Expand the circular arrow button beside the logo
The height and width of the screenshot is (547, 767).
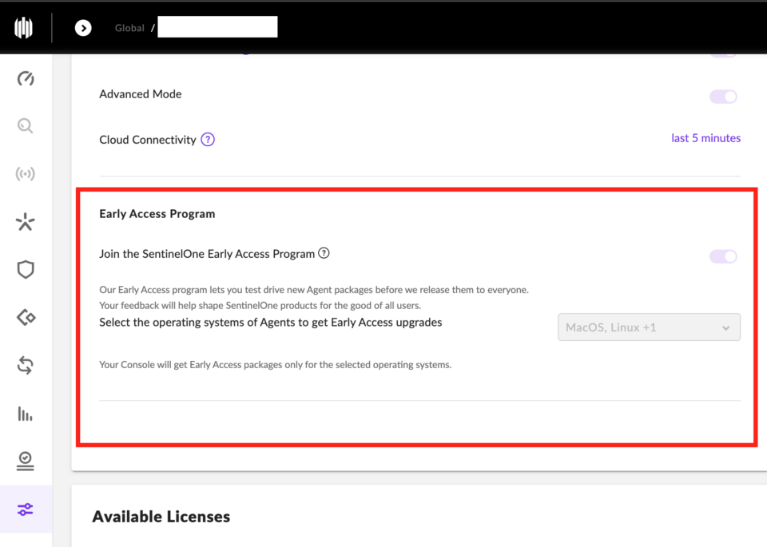click(x=83, y=27)
